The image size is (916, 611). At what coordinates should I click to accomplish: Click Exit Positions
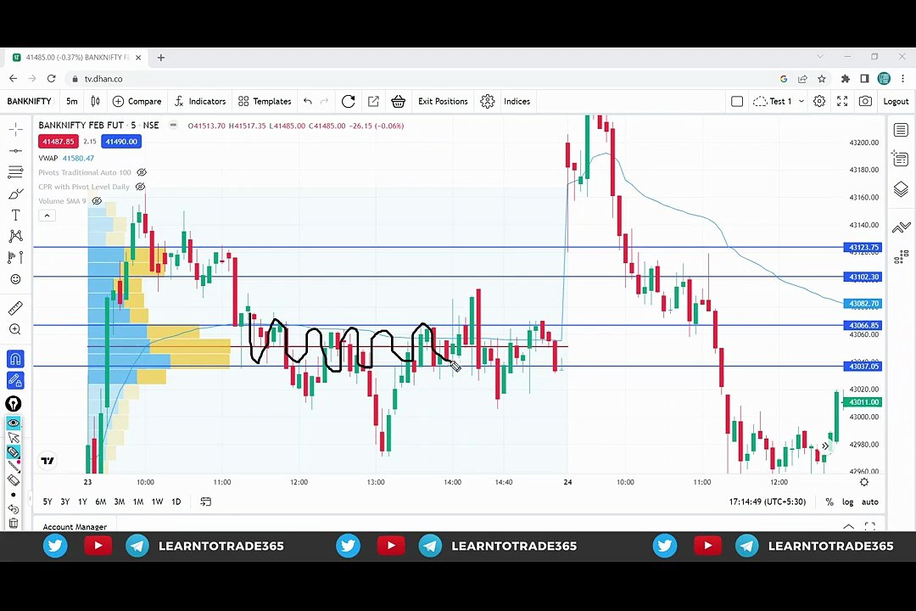click(x=443, y=101)
